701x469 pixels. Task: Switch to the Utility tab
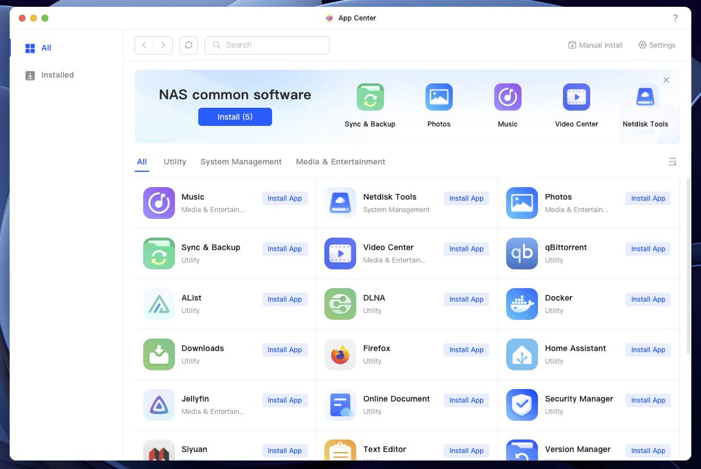pos(175,162)
